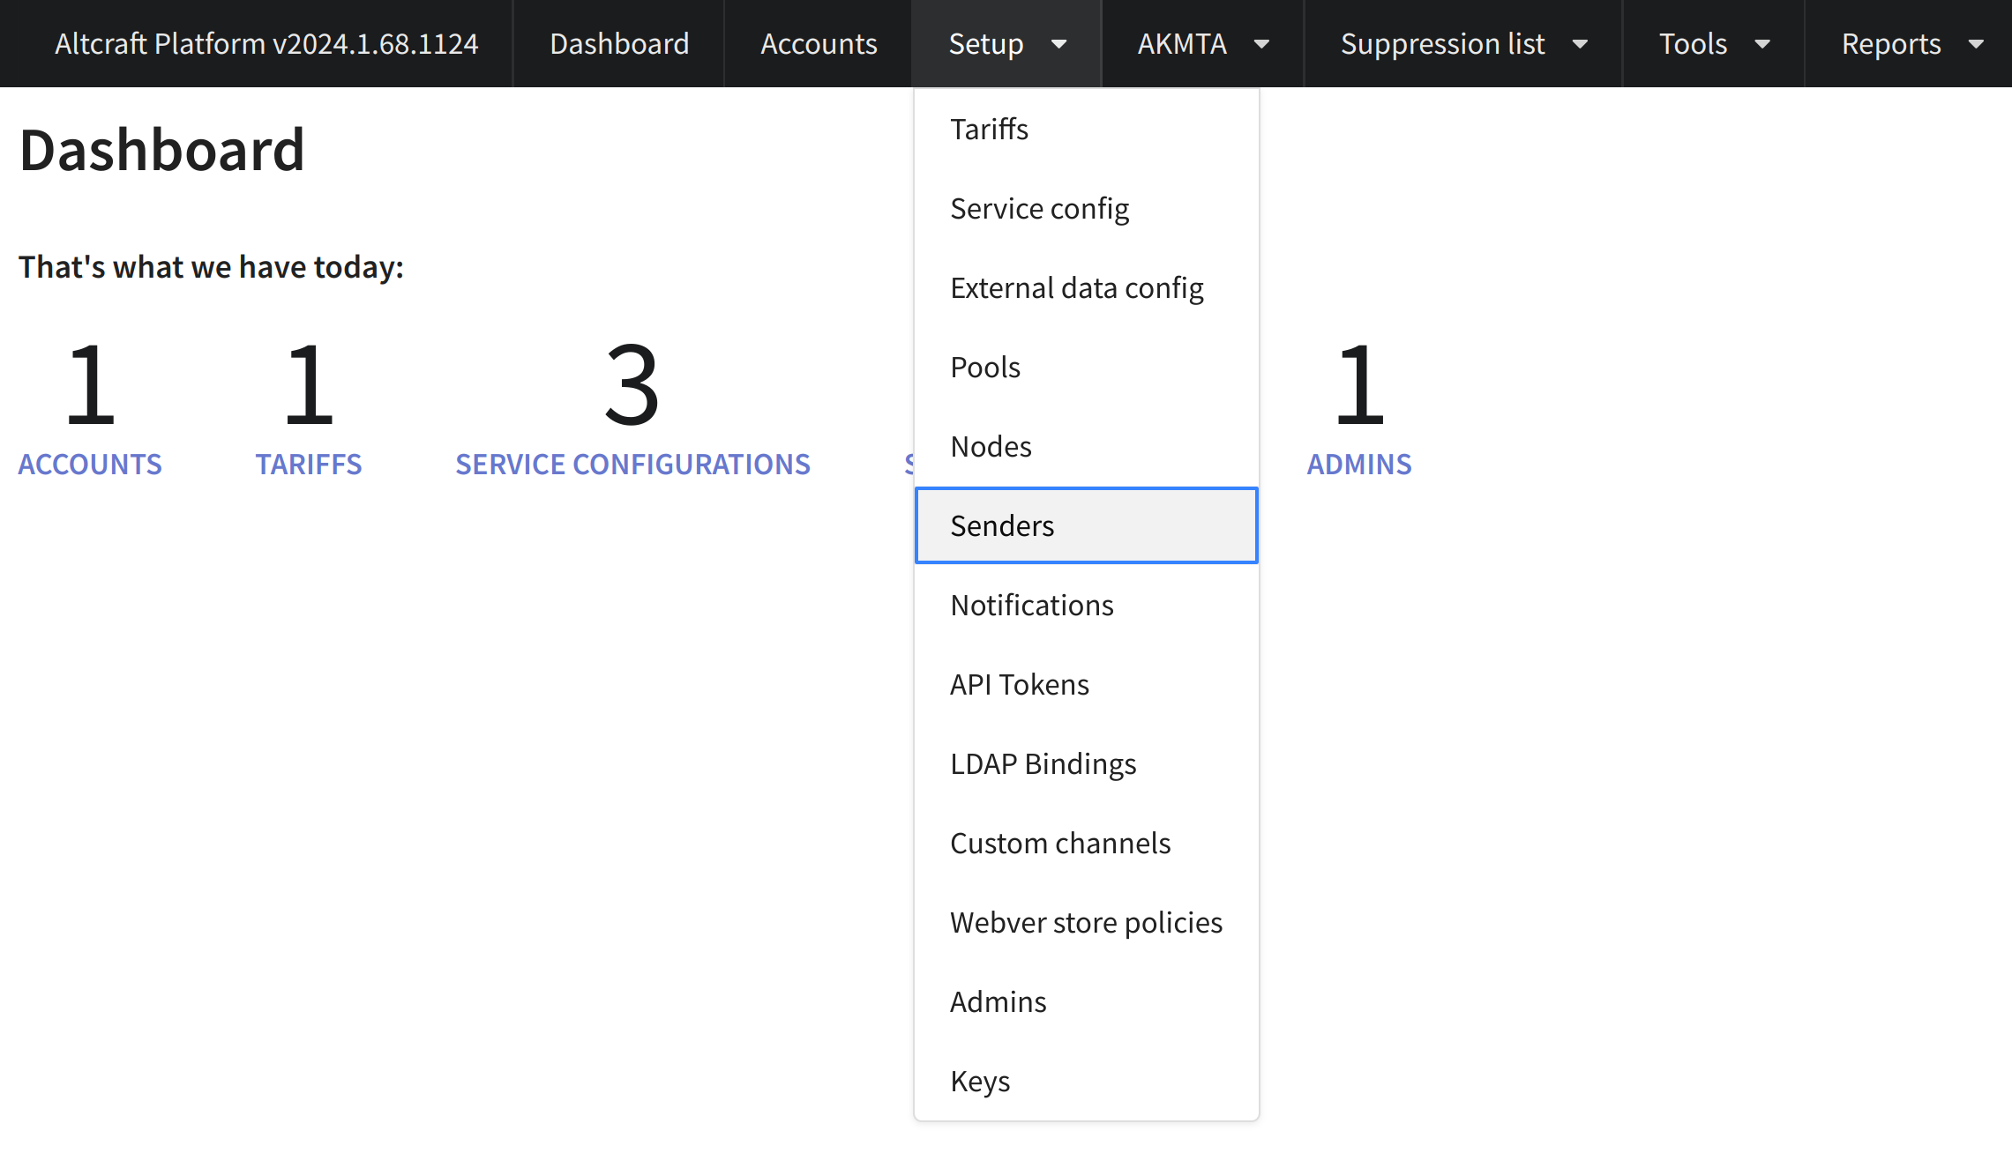This screenshot has width=2012, height=1153.
Task: Open the Setup dropdown menu
Action: (1006, 43)
